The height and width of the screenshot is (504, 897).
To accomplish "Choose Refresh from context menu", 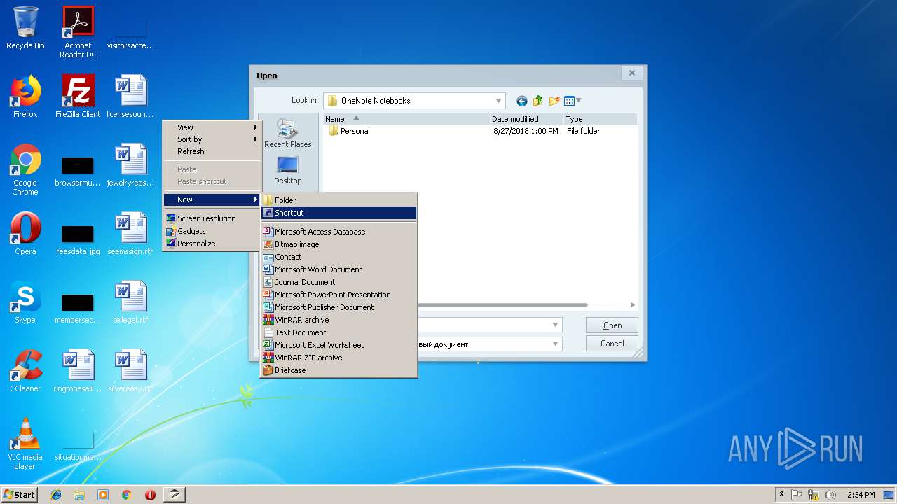I will click(x=212, y=151).
